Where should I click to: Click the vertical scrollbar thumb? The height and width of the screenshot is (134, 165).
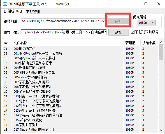click(161, 52)
